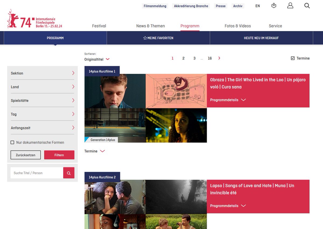Image resolution: width=323 pixels, height=229 pixels.
Task: Switch language to EN
Action: pos(258,6)
